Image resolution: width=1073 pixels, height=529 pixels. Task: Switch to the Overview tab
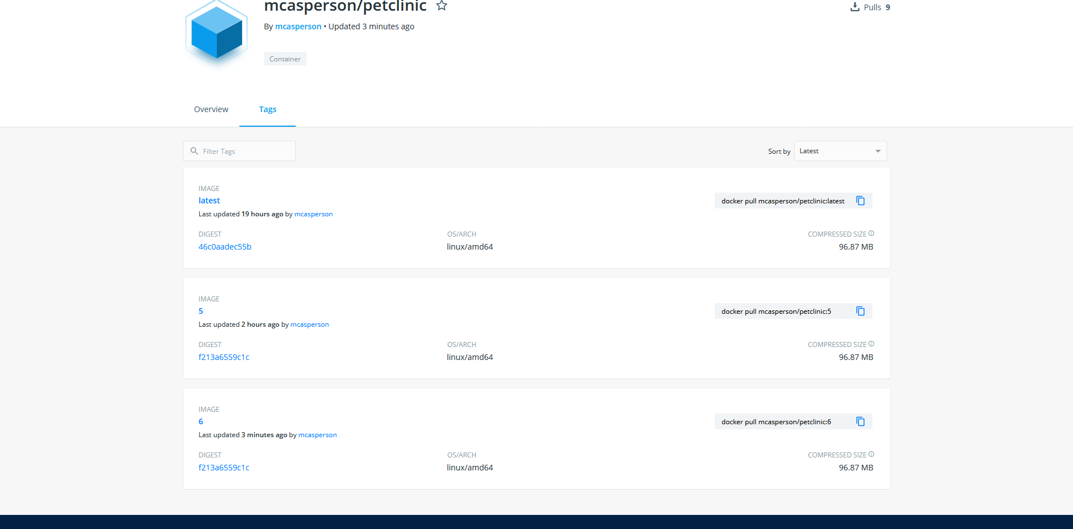coord(211,109)
